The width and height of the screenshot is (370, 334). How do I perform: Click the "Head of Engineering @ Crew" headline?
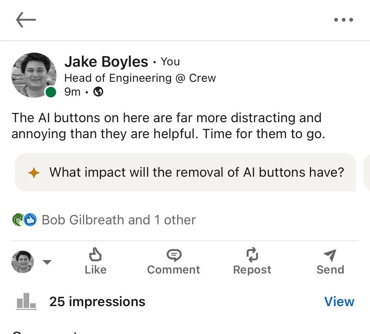140,78
